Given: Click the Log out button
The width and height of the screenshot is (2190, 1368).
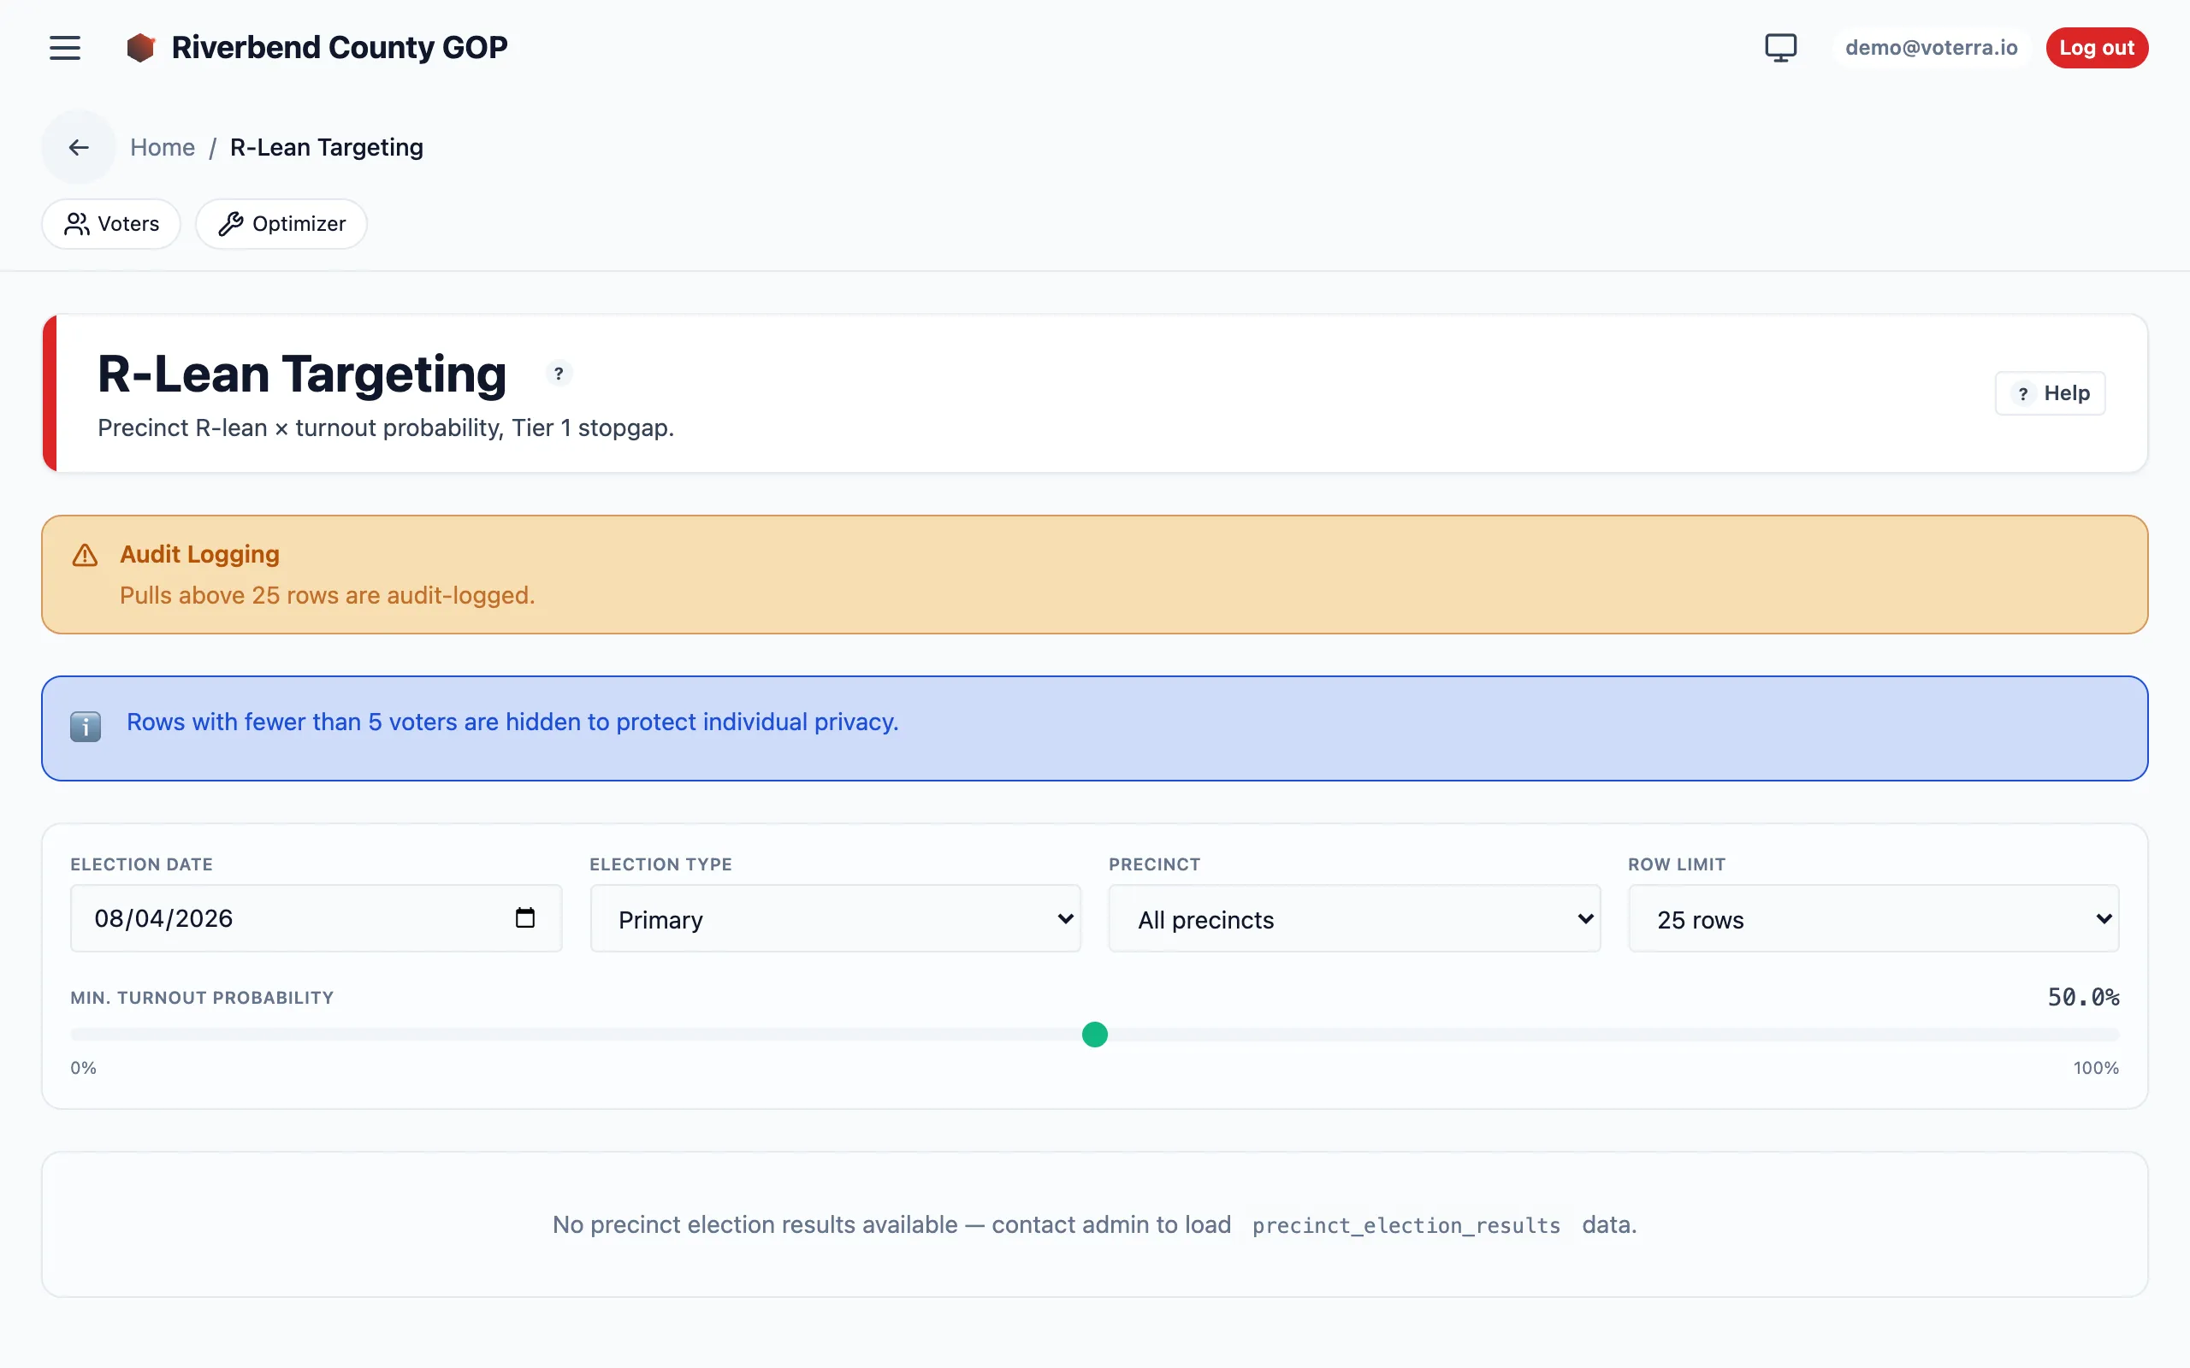Looking at the screenshot, I should point(2097,47).
